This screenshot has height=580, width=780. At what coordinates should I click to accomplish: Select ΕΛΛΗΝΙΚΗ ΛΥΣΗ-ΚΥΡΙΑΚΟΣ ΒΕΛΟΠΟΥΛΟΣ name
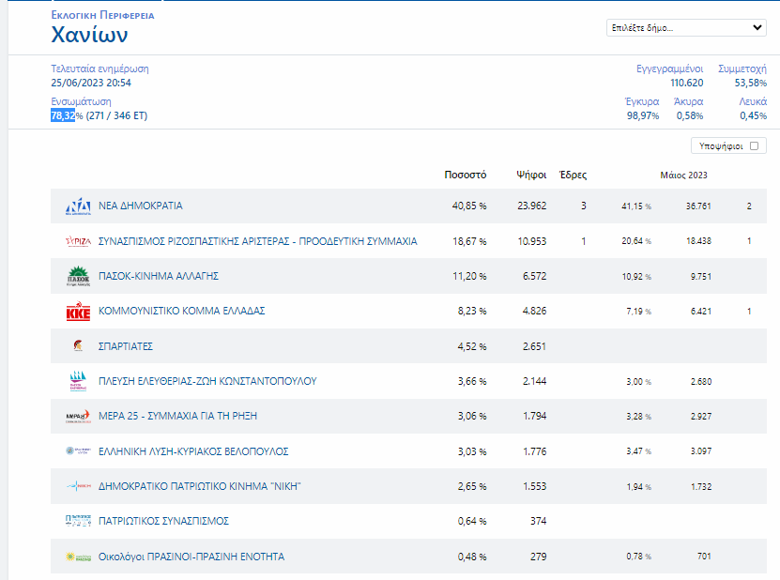pos(193,451)
